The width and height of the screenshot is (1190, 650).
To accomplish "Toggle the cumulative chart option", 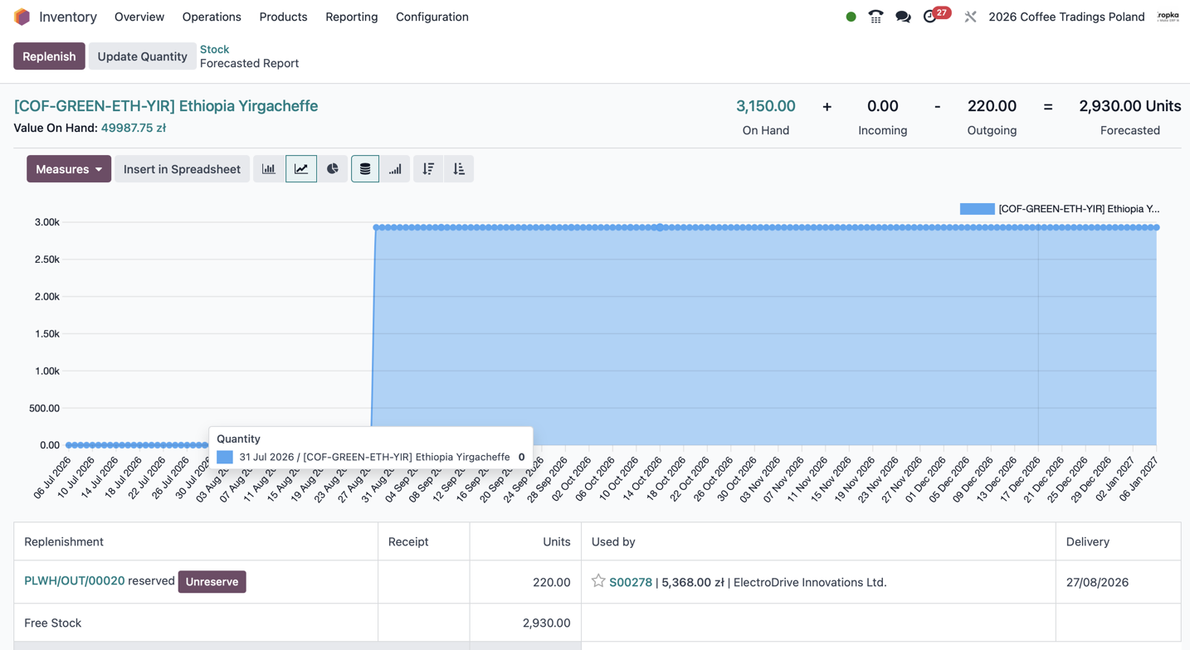I will pyautogui.click(x=396, y=169).
